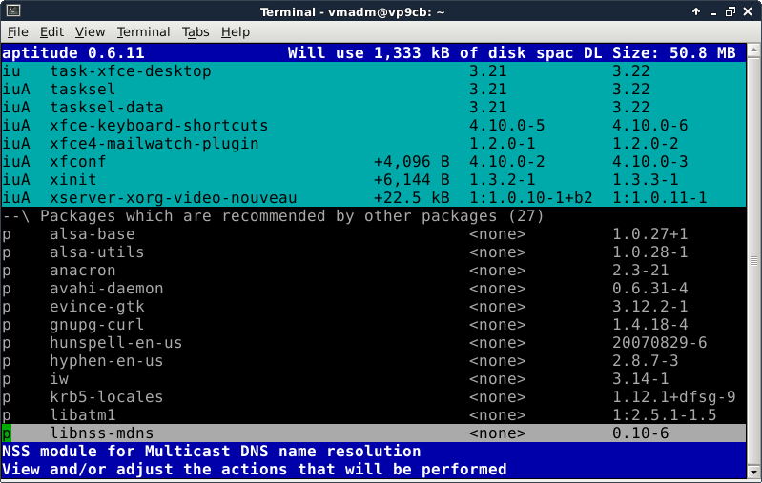The image size is (762, 483).
Task: Open the Help menu
Action: [236, 31]
